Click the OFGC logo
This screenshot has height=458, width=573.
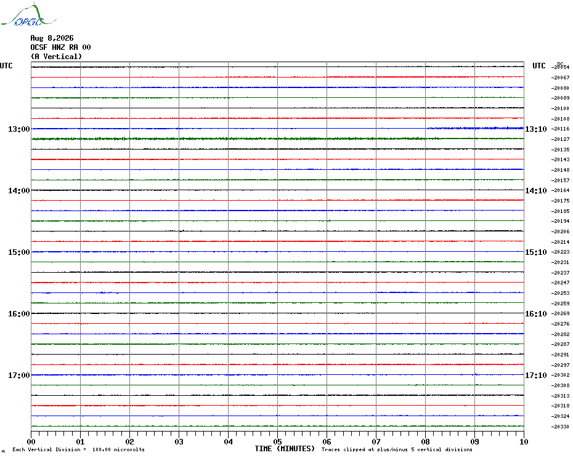tap(29, 15)
